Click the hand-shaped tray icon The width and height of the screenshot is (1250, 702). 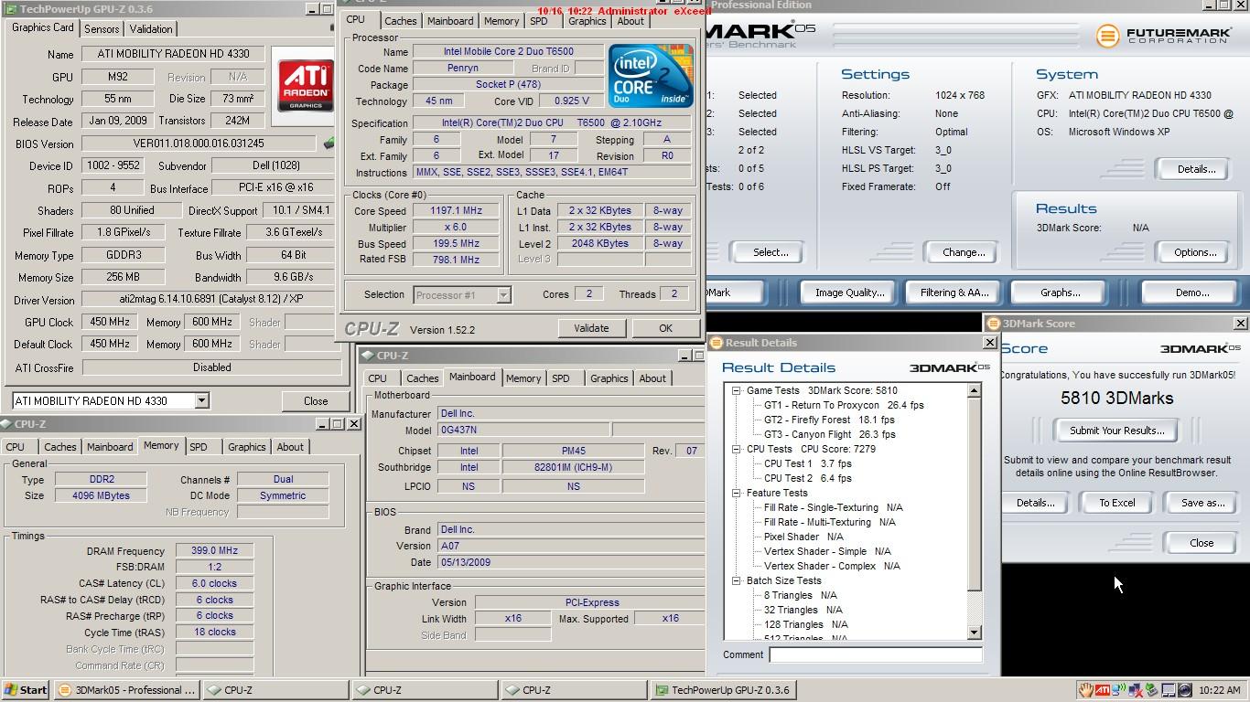pyautogui.click(x=1085, y=690)
